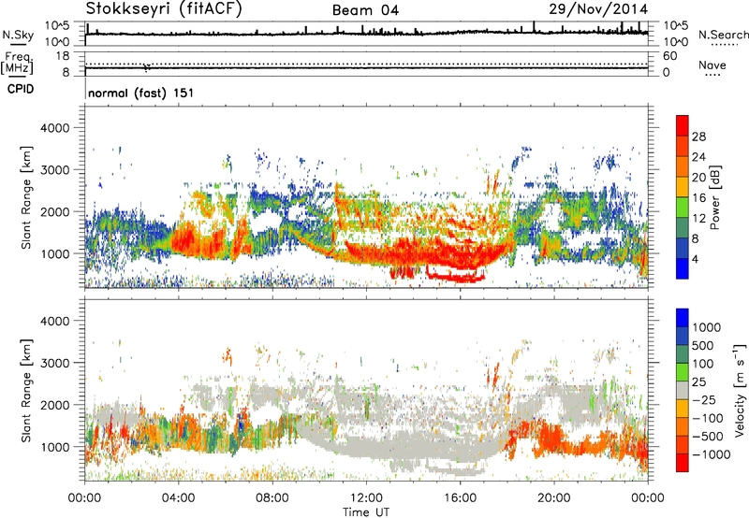Image resolution: width=749 pixels, height=518 pixels.
Task: Click the '12' label on the power color bar
Action: (x=698, y=219)
